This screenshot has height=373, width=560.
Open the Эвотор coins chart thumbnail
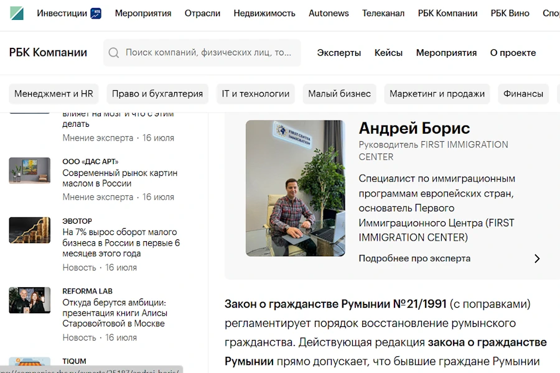point(30,230)
